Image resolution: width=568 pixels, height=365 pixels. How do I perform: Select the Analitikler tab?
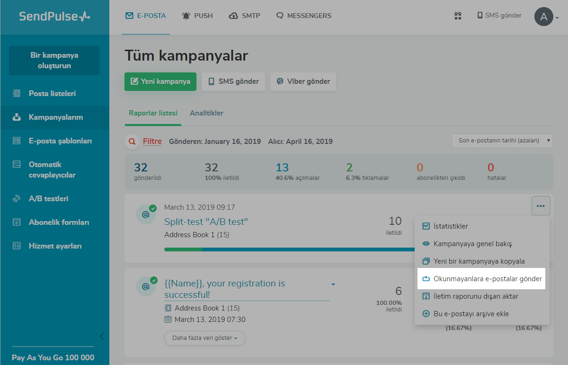coord(206,114)
